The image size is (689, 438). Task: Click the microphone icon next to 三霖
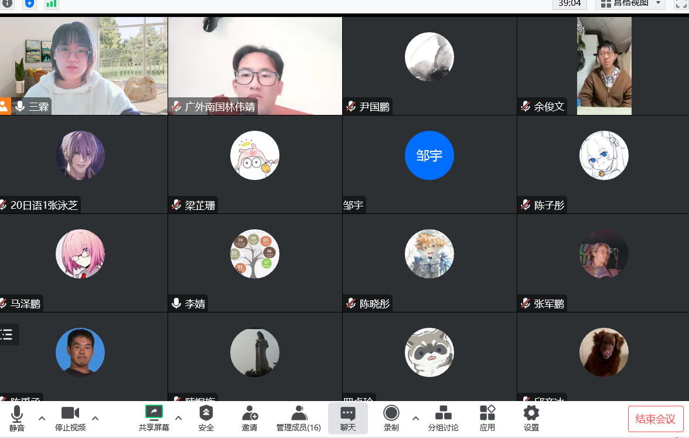pyautogui.click(x=20, y=107)
